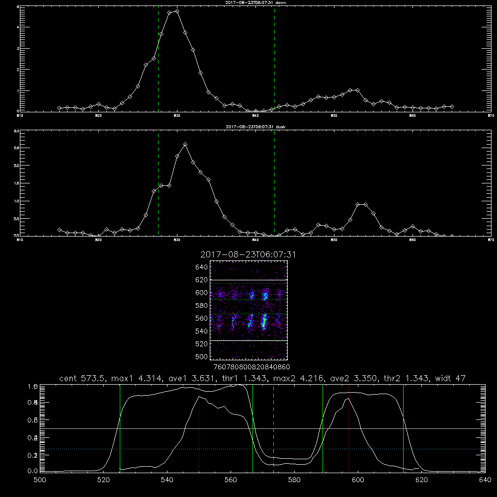The width and height of the screenshot is (497, 497).
Task: Click '760780800820840860' x-axis label under the color image
Action: click(x=251, y=367)
